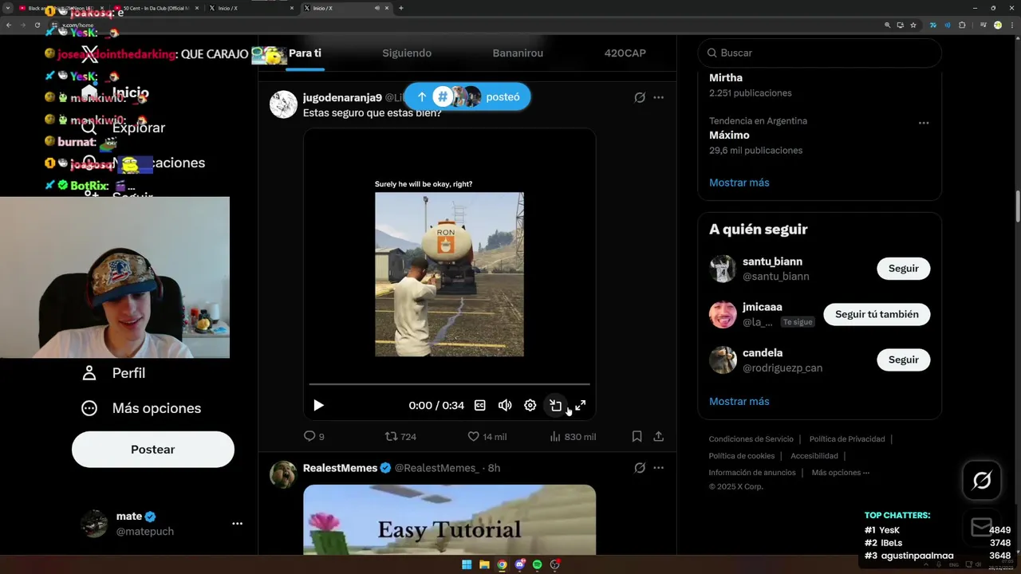
Task: Follow jmicaaa back with Seguir tú también
Action: pos(877,314)
